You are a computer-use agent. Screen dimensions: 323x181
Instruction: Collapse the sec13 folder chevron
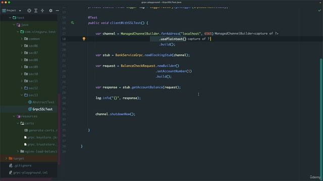[x=22, y=95]
